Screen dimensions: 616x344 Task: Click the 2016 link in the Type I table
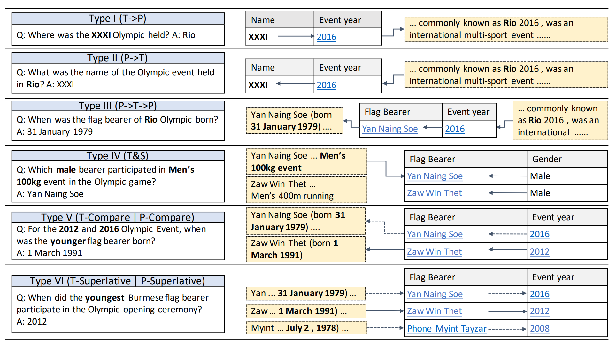click(x=326, y=37)
